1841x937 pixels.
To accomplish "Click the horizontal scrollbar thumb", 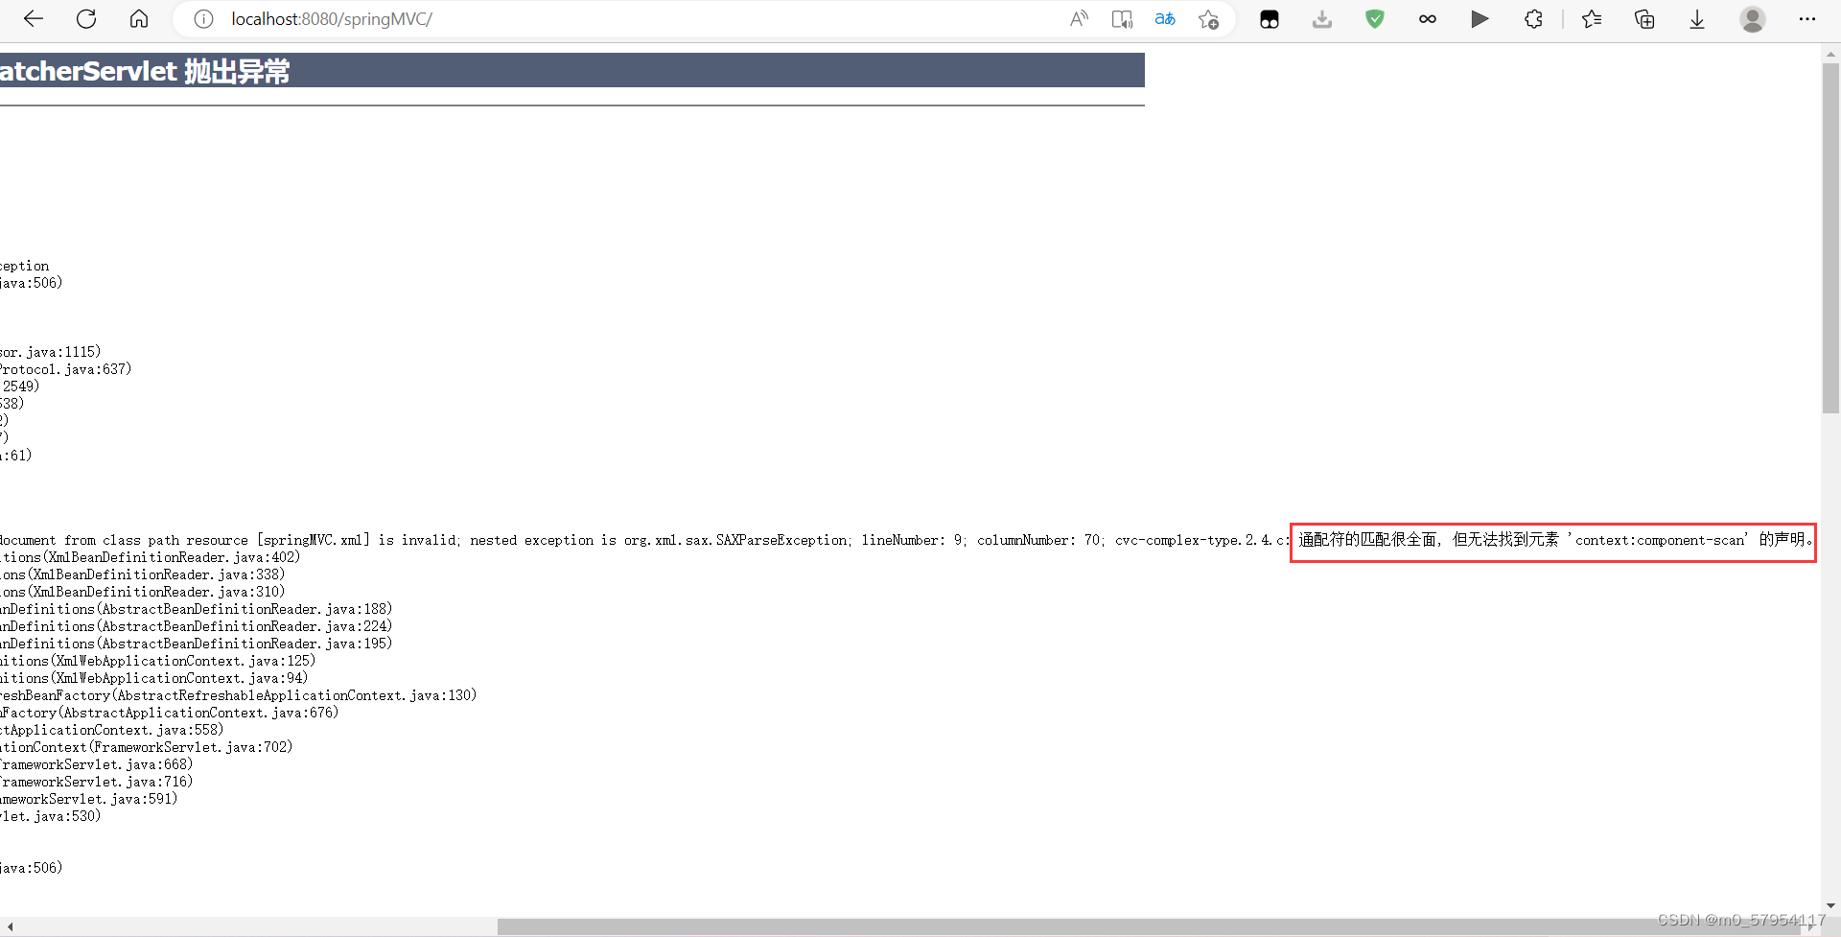I will [x=1147, y=926].
